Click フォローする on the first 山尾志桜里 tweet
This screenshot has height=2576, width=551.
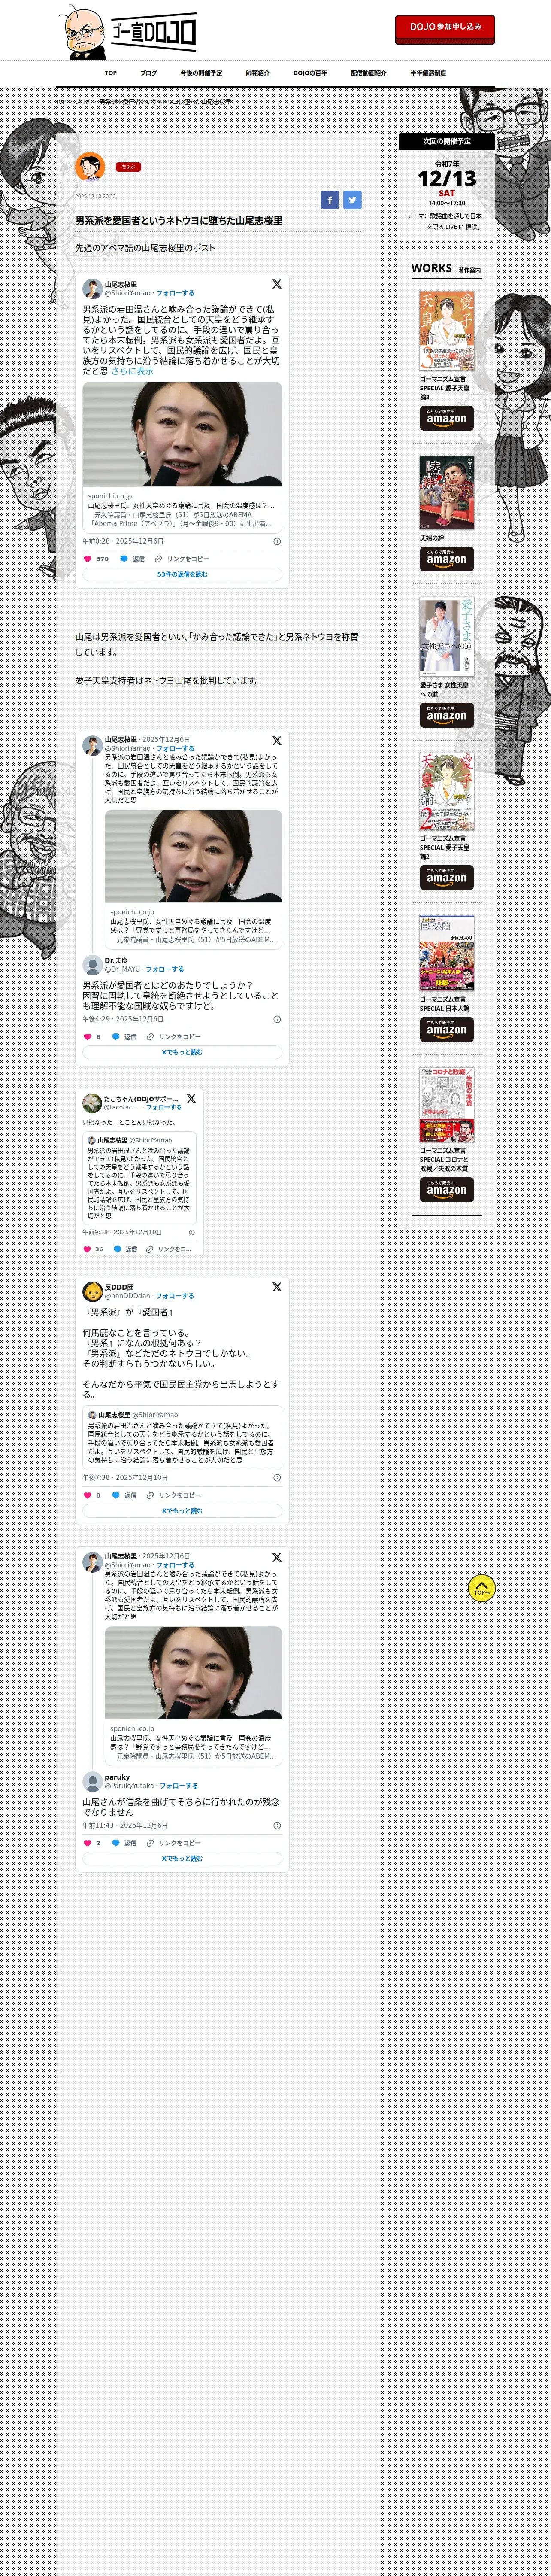pos(176,293)
